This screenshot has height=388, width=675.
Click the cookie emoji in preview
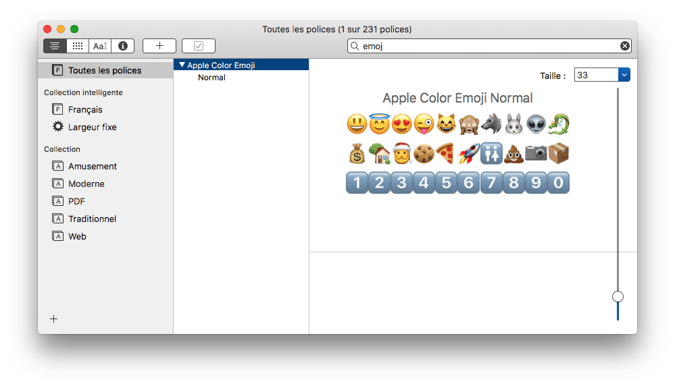point(424,153)
